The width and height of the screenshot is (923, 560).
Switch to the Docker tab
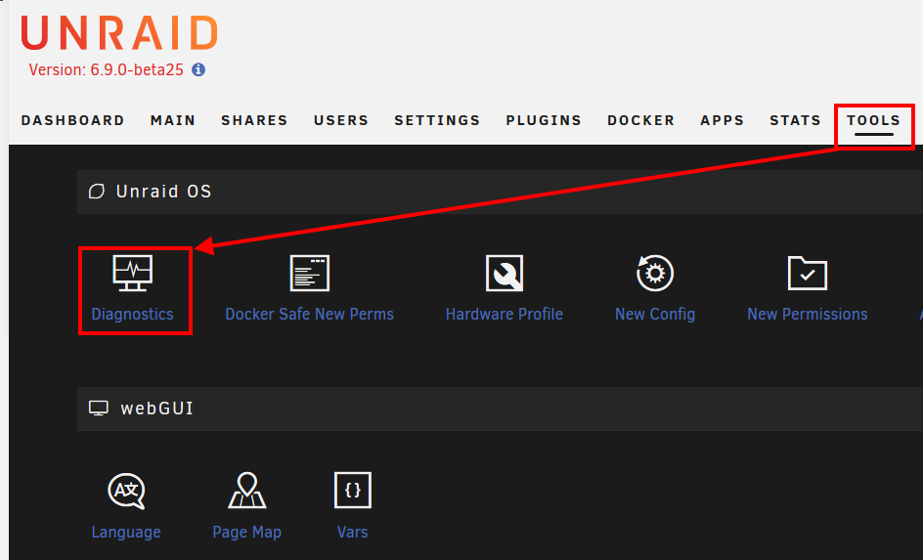point(641,120)
